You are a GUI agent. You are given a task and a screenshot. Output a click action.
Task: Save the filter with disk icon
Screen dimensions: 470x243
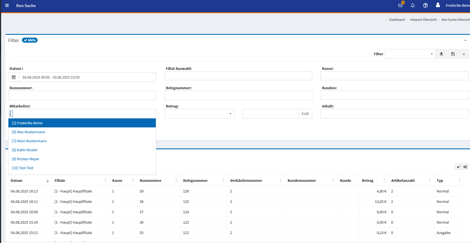coord(453,54)
